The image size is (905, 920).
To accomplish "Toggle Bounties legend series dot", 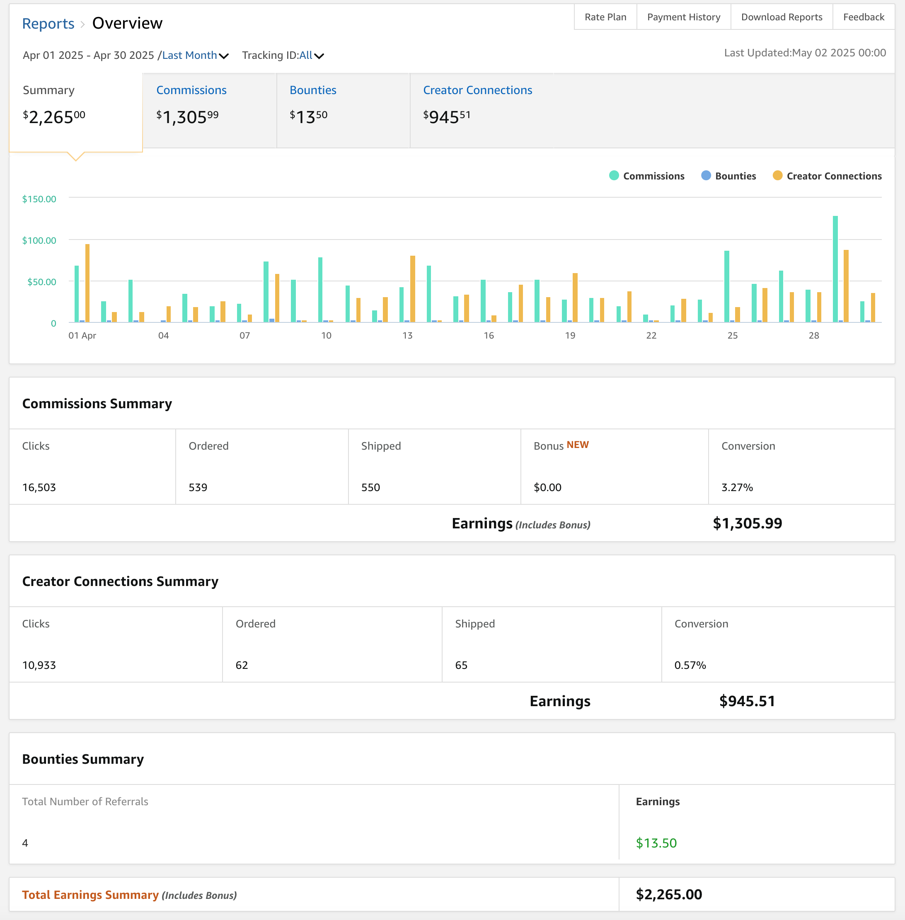I will point(706,175).
